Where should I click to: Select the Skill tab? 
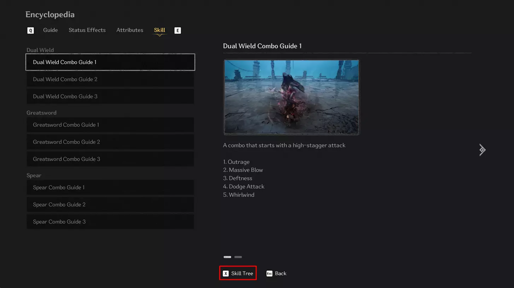(x=159, y=31)
